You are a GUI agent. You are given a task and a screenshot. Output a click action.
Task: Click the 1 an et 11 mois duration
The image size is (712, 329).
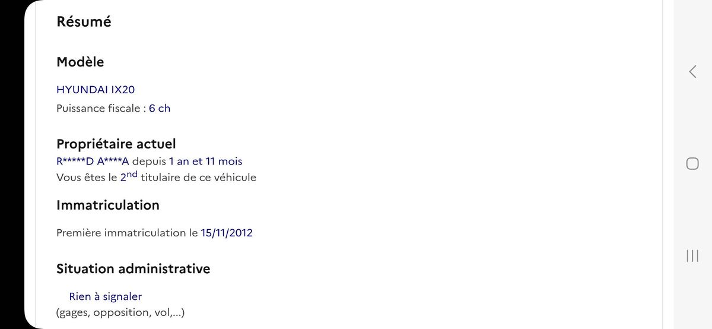tap(206, 161)
